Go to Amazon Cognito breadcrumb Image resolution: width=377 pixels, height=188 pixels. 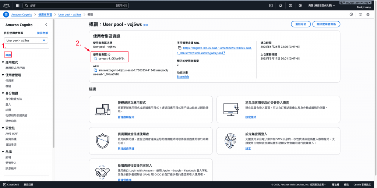click(22, 14)
